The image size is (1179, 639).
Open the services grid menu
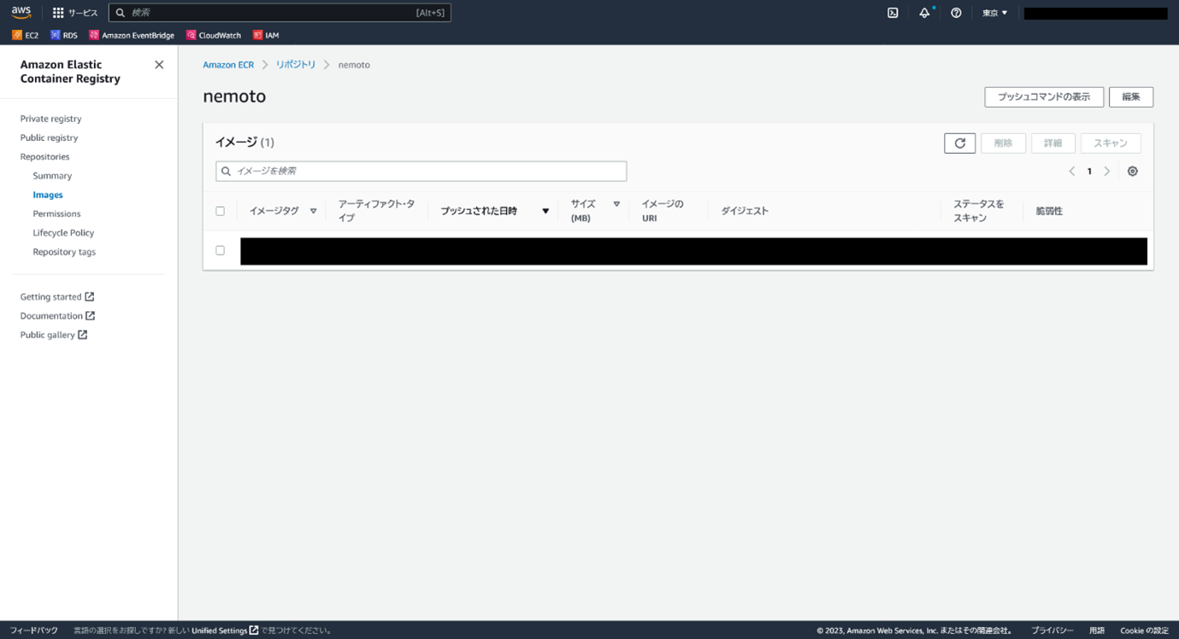75,13
